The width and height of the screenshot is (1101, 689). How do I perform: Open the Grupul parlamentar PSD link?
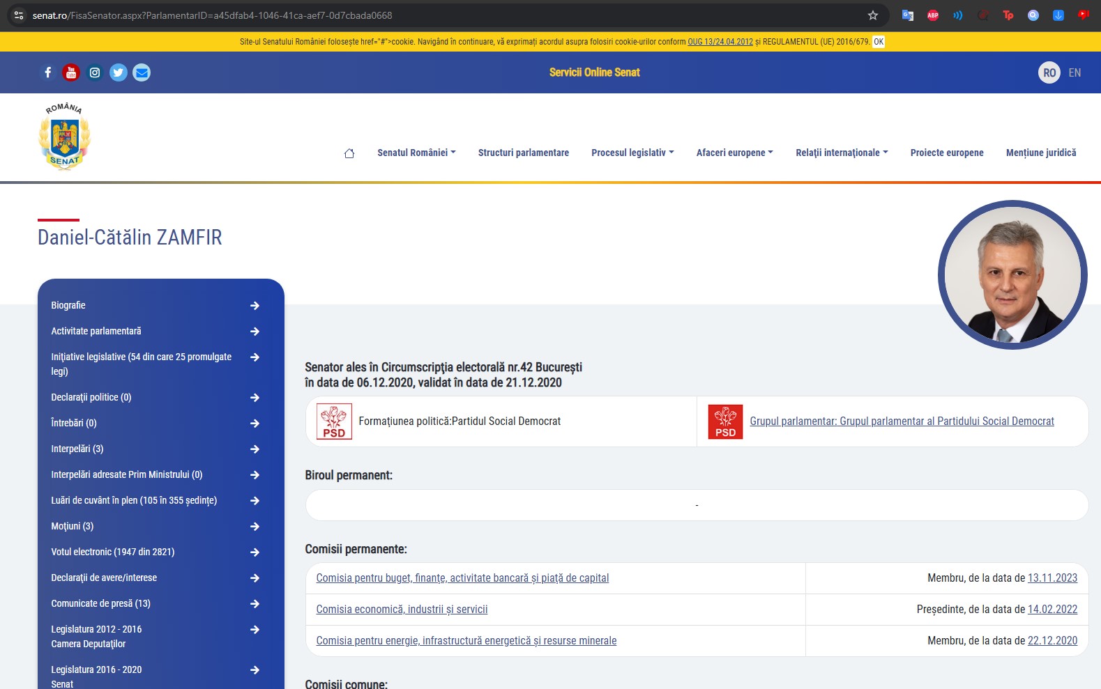[x=902, y=421]
